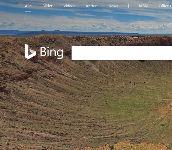This screenshot has width=172, height=150.
Task: Show image search via Bilder
Action: [47, 6]
